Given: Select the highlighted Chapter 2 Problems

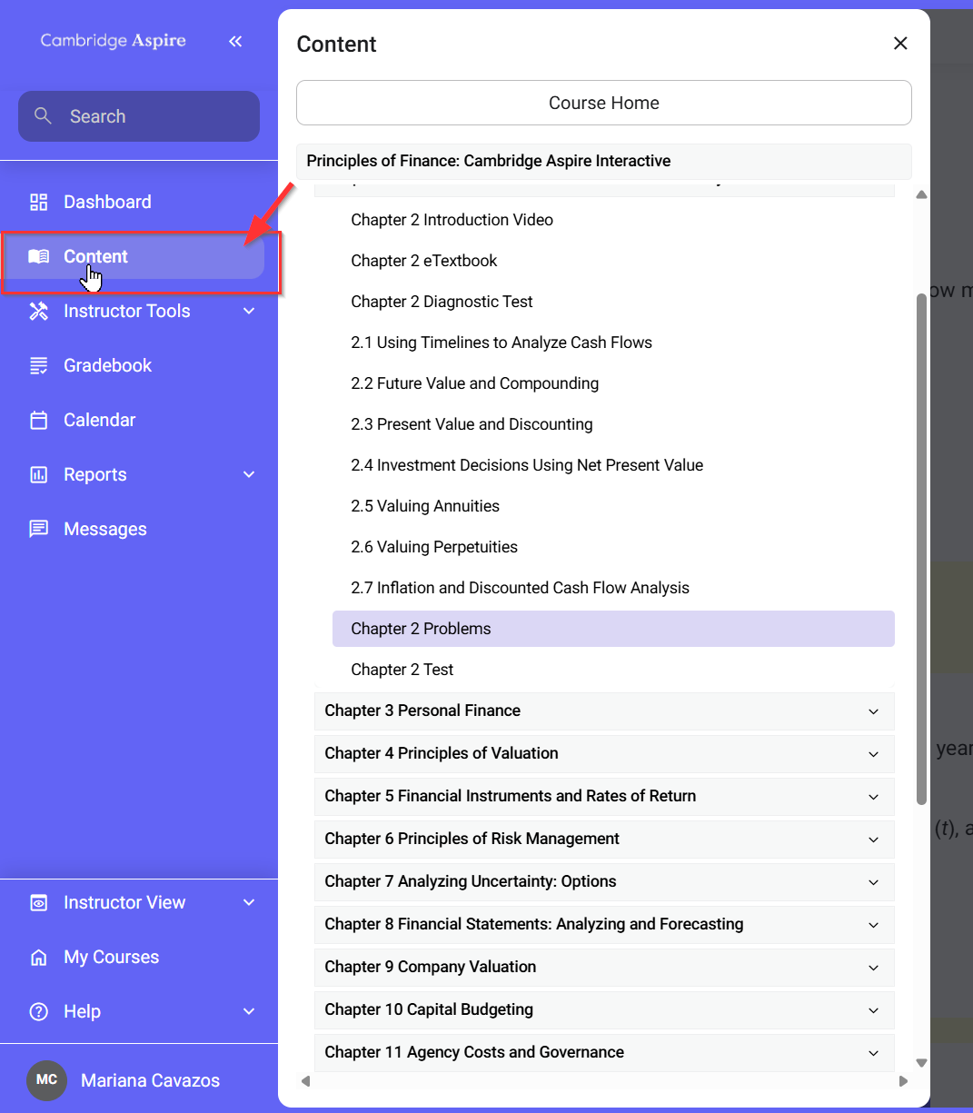Looking at the screenshot, I should [x=613, y=629].
